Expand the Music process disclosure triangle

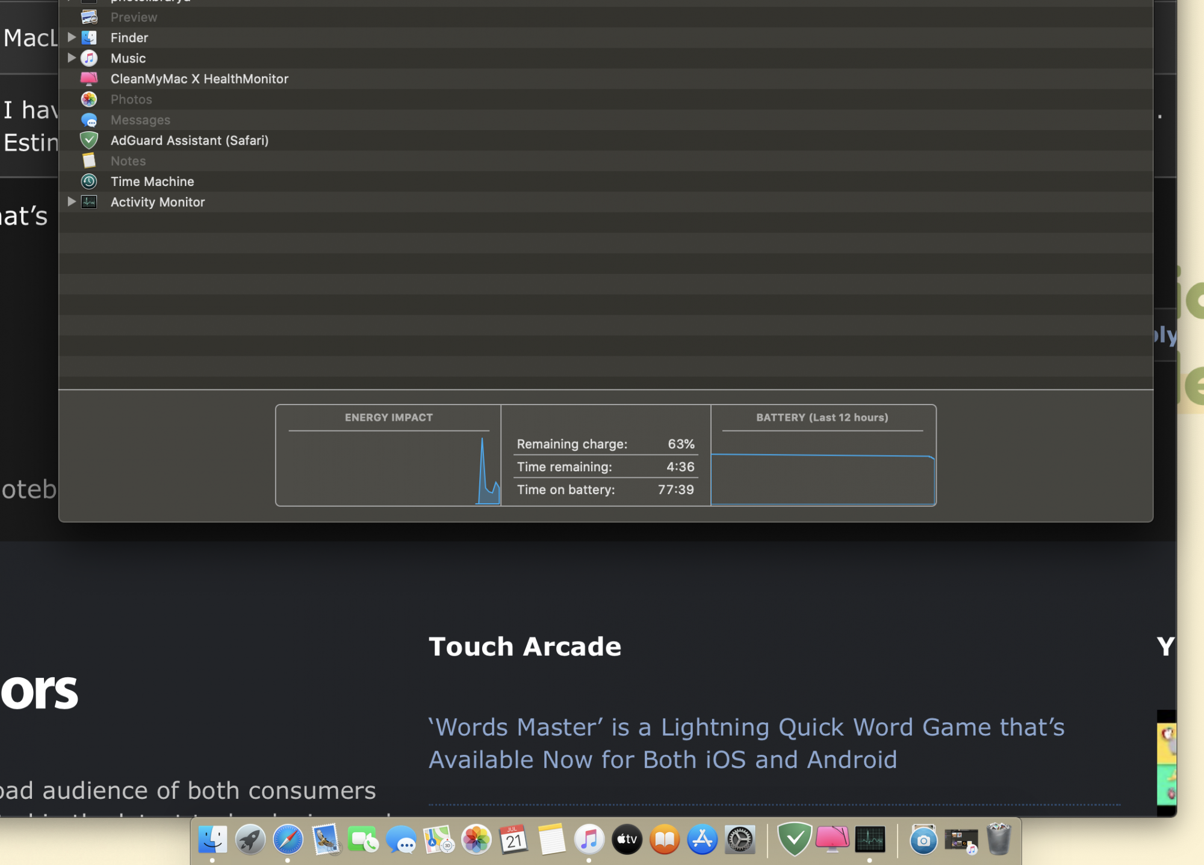[x=71, y=58]
